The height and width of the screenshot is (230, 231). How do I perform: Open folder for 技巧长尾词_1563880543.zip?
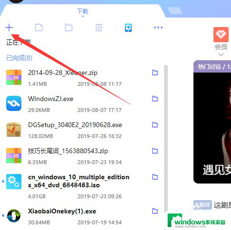click(x=155, y=151)
